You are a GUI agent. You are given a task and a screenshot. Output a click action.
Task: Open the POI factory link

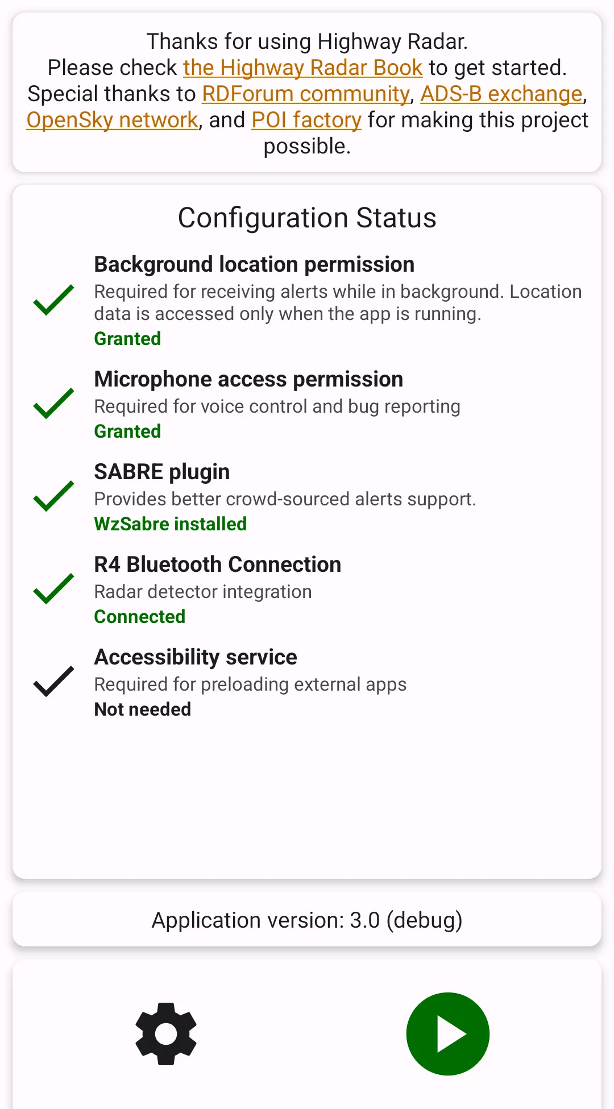(x=306, y=121)
